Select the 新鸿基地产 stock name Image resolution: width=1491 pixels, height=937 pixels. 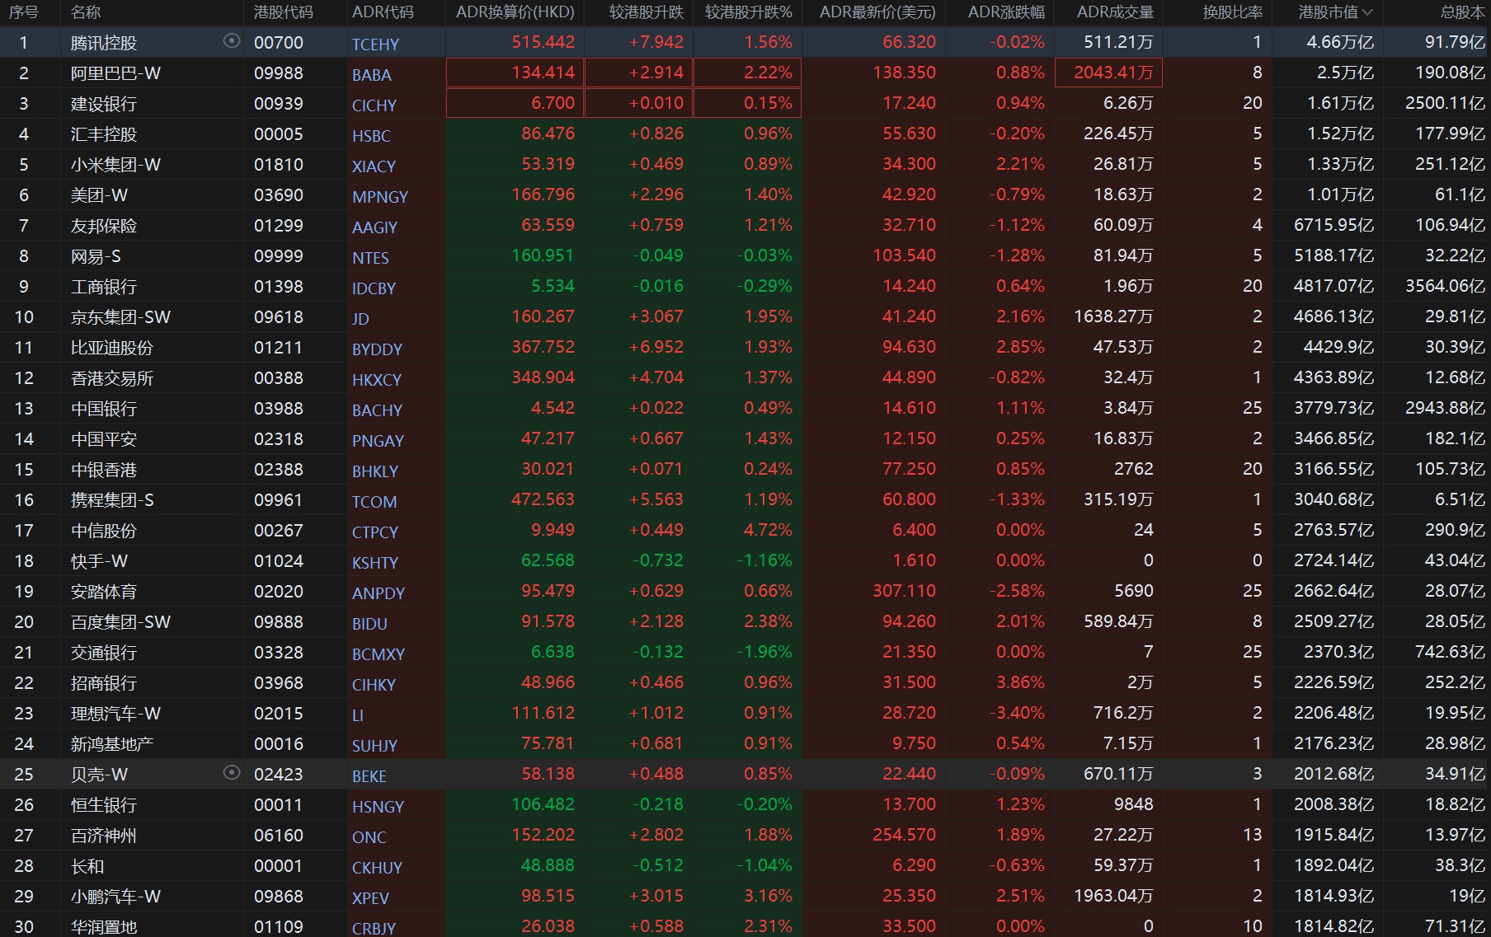coord(112,744)
